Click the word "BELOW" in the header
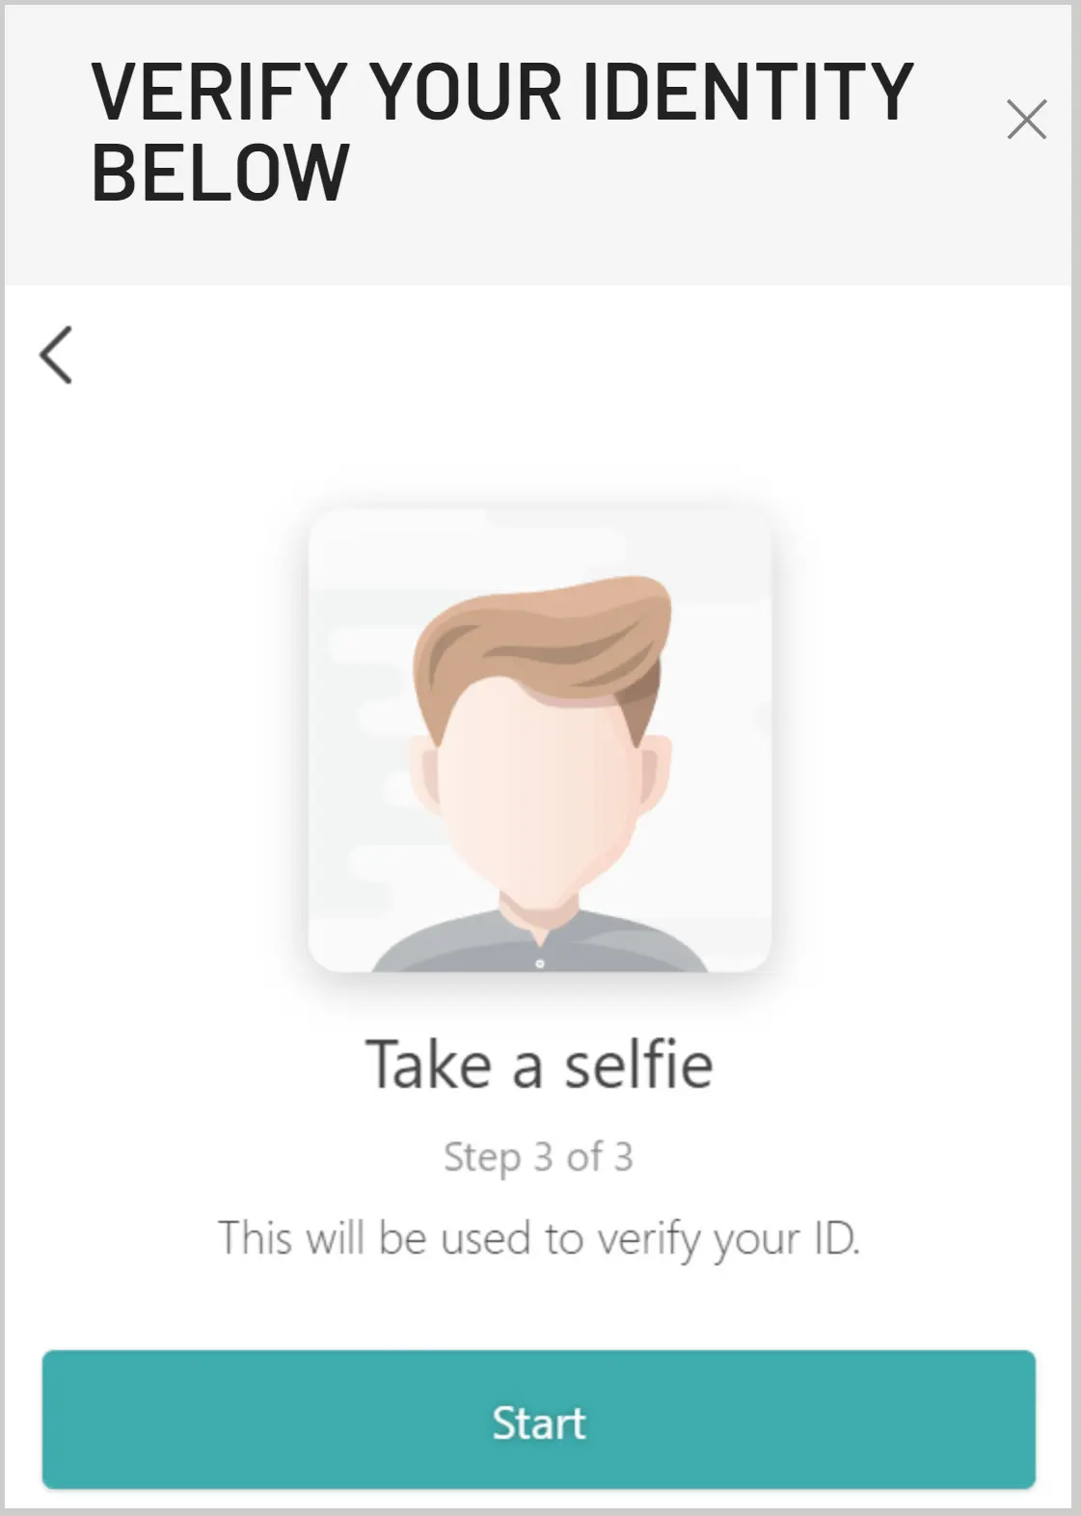Screen dimensions: 1081x1516 click(220, 173)
